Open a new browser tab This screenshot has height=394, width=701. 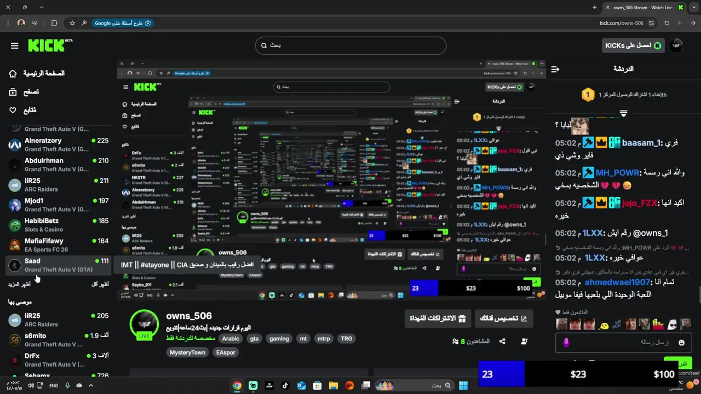[x=595, y=8]
